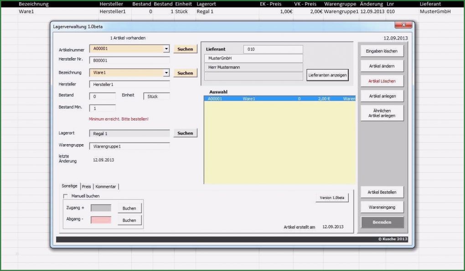
Task: Click the Bestand Min. input field
Action: click(102, 109)
